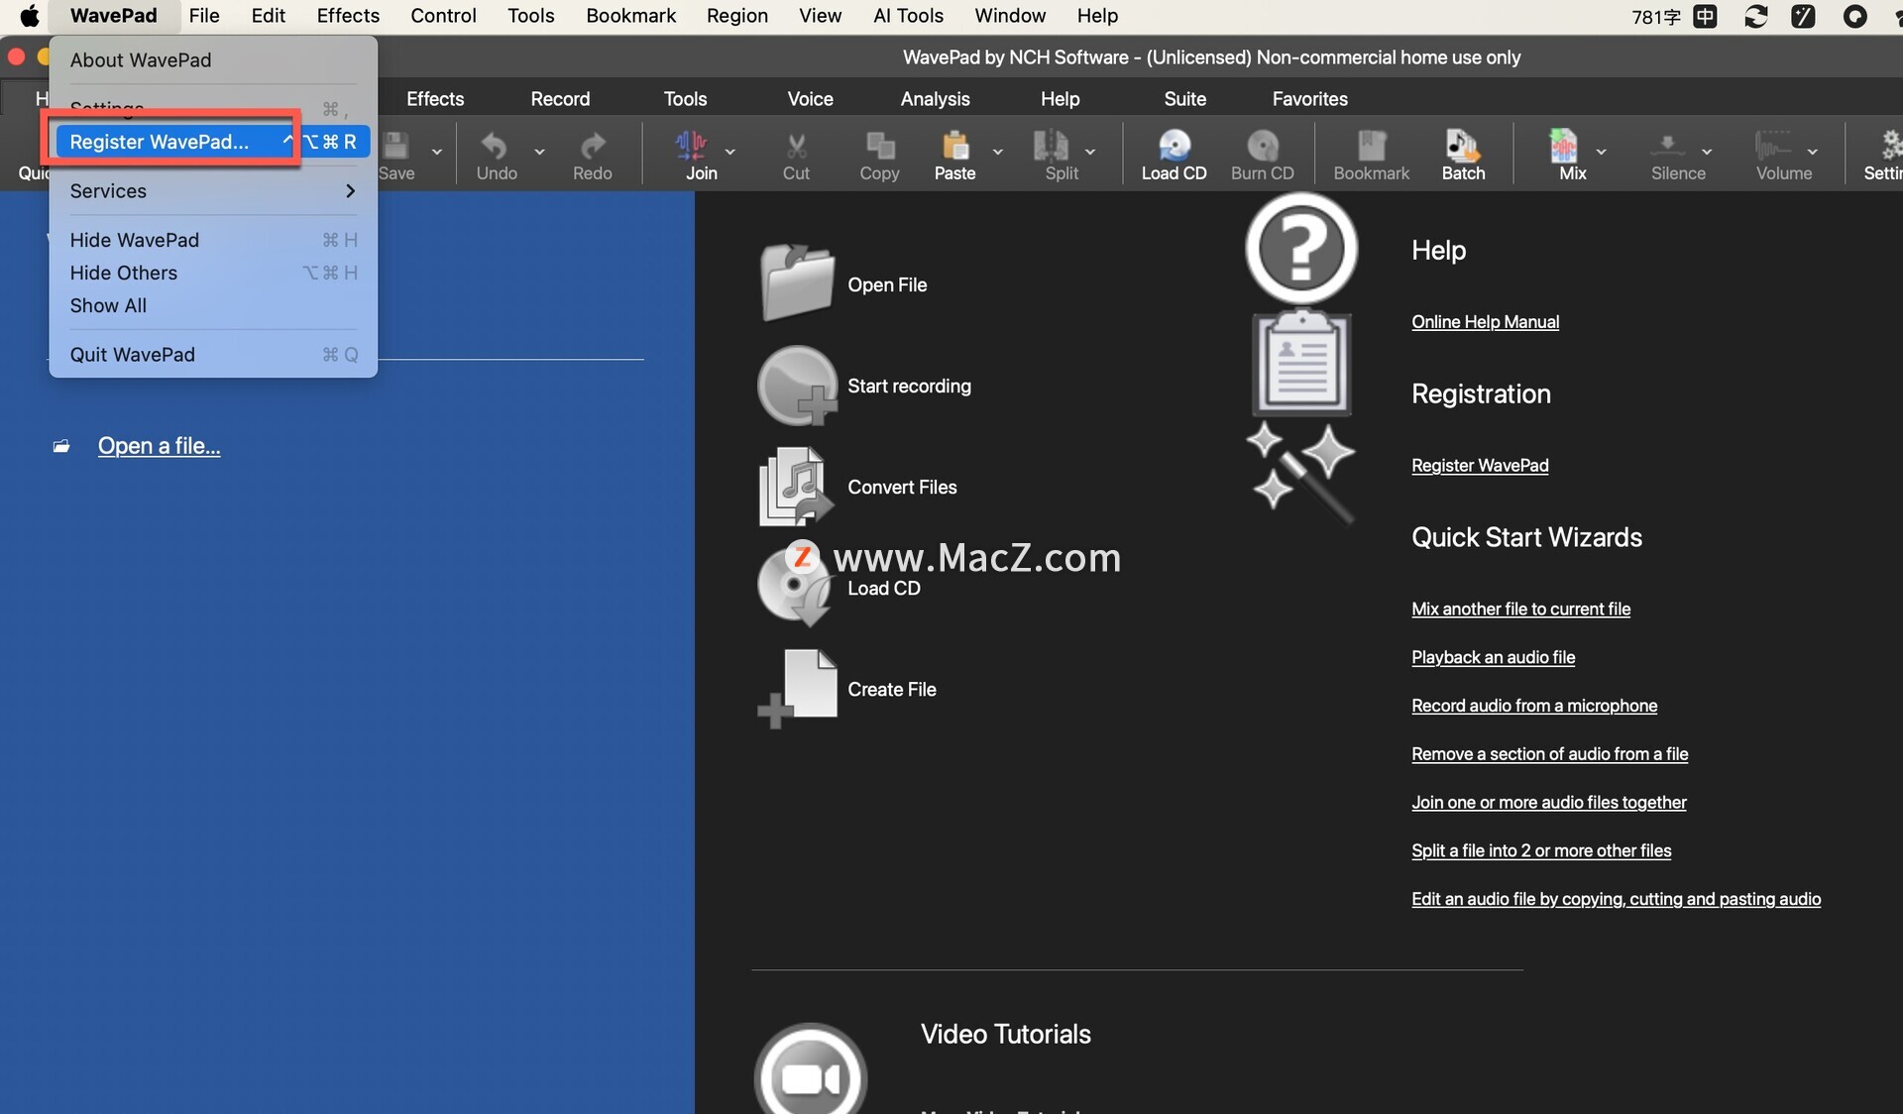Click the Volume toolbar icon
The image size is (1903, 1114).
tap(1774, 147)
